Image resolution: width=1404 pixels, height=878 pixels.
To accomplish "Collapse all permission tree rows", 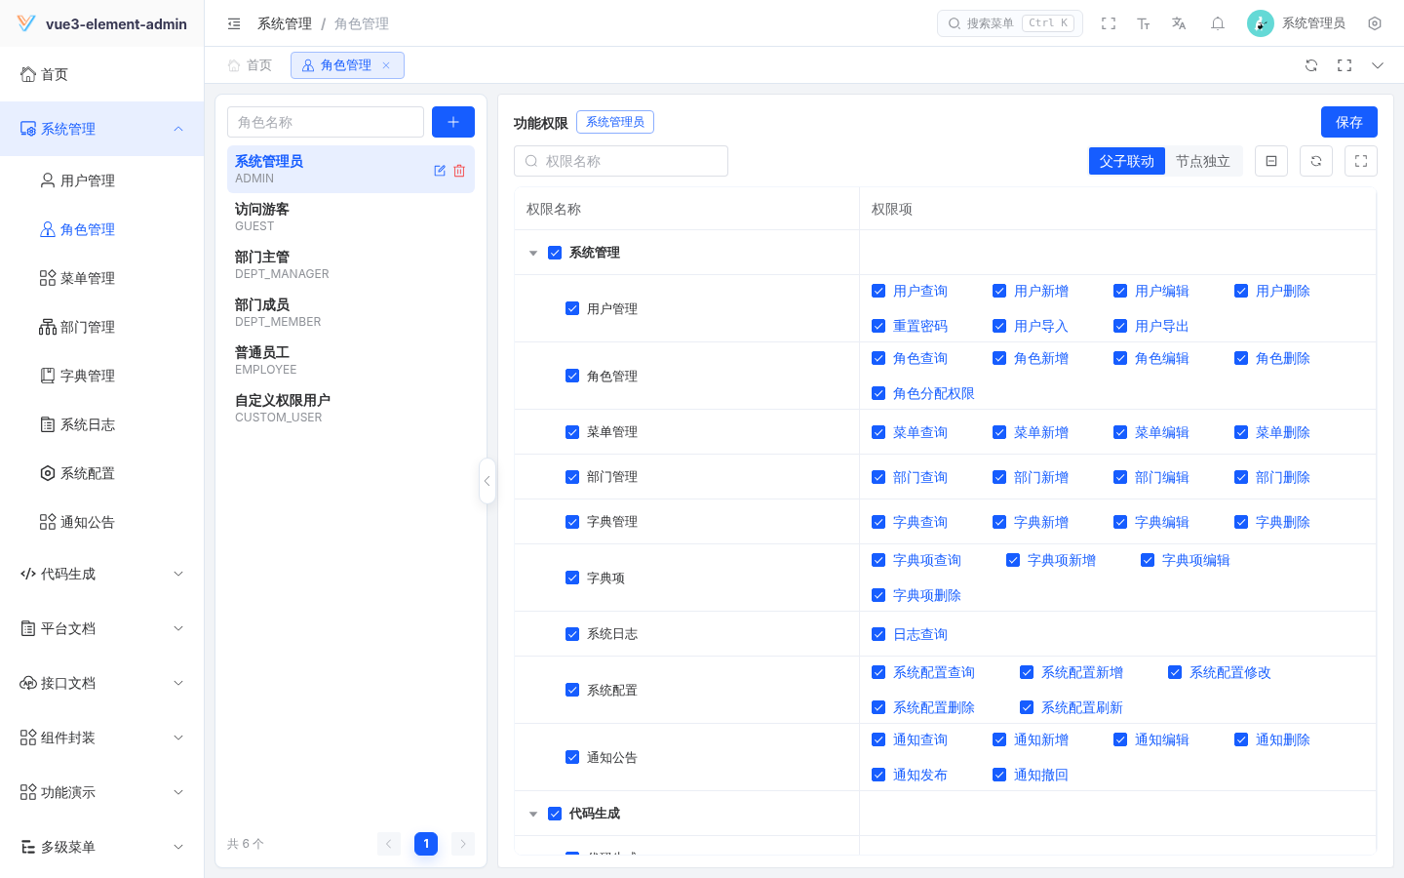I will (1271, 161).
